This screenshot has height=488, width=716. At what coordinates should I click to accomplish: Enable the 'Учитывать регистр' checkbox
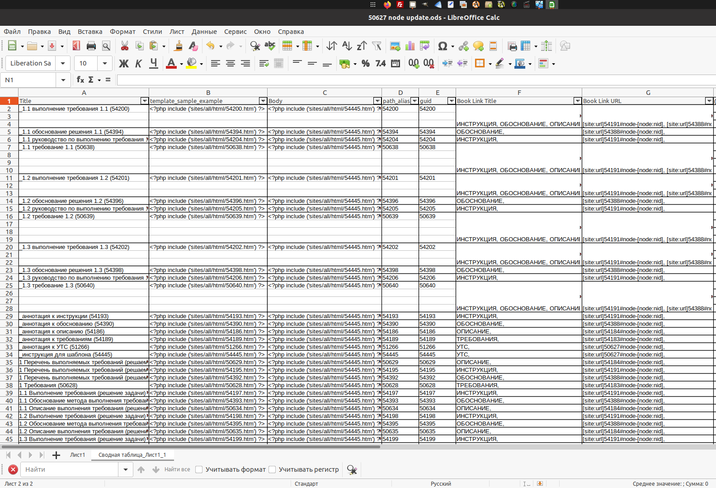[x=272, y=469]
